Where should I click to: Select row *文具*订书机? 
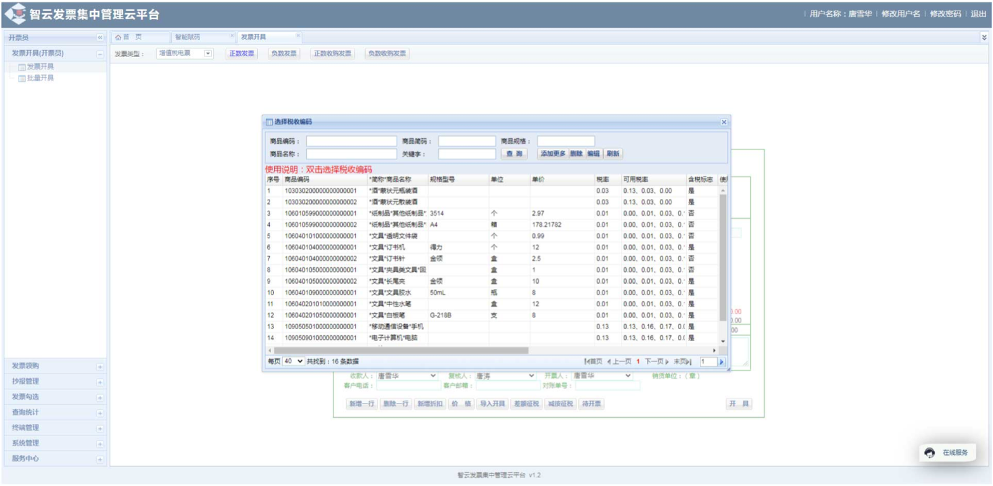coord(493,247)
